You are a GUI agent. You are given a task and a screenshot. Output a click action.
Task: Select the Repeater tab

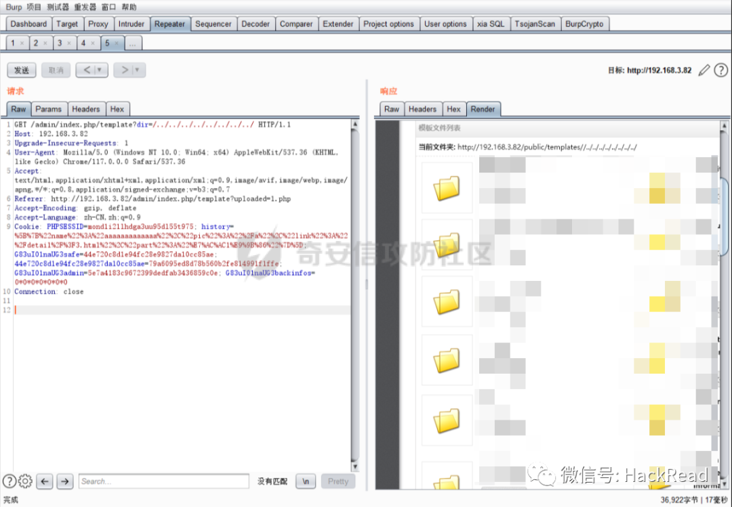coord(170,24)
